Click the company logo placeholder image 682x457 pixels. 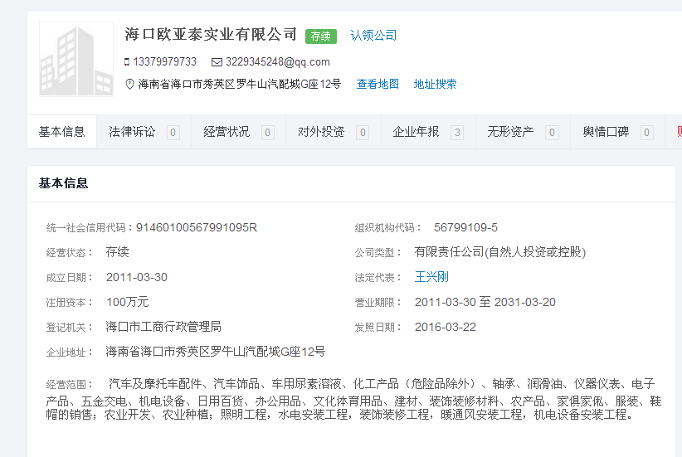[x=76, y=59]
